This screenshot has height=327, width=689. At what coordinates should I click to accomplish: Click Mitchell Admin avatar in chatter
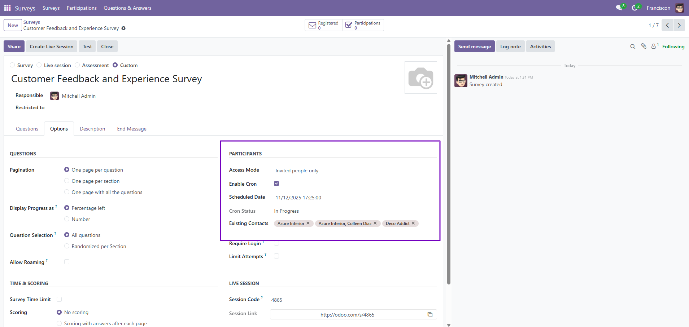pyautogui.click(x=461, y=81)
